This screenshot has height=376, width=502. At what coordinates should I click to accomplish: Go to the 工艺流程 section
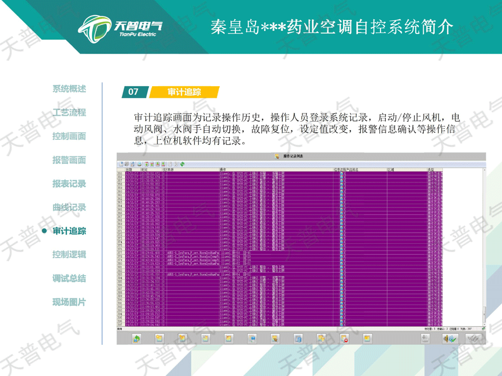coord(69,112)
